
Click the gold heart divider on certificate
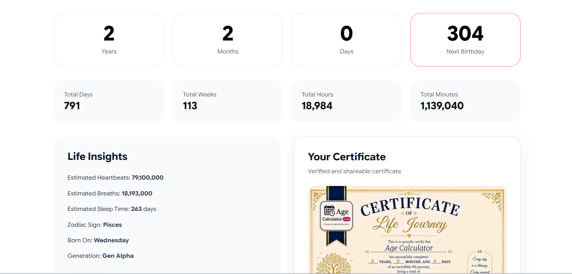point(409,235)
